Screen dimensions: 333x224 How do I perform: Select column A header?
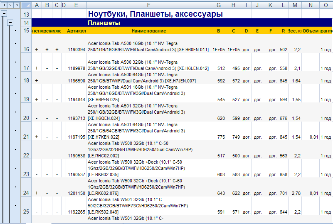point(37,5)
